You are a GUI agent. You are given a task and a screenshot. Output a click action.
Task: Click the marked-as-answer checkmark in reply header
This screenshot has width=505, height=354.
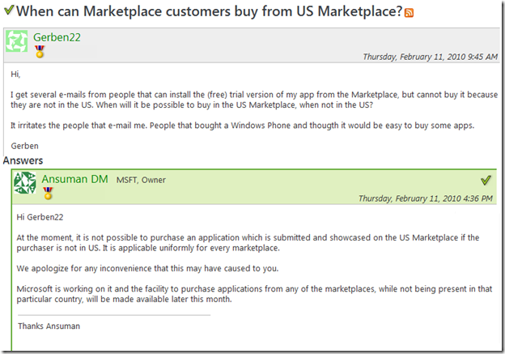coord(486,180)
